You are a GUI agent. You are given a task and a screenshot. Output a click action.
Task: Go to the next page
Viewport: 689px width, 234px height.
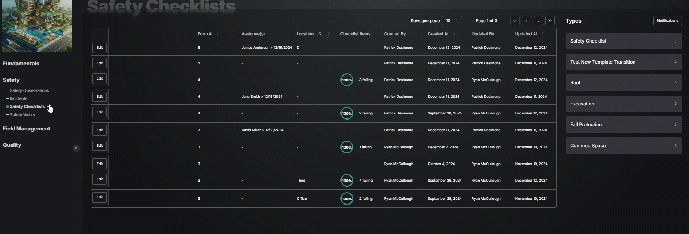[x=538, y=21]
